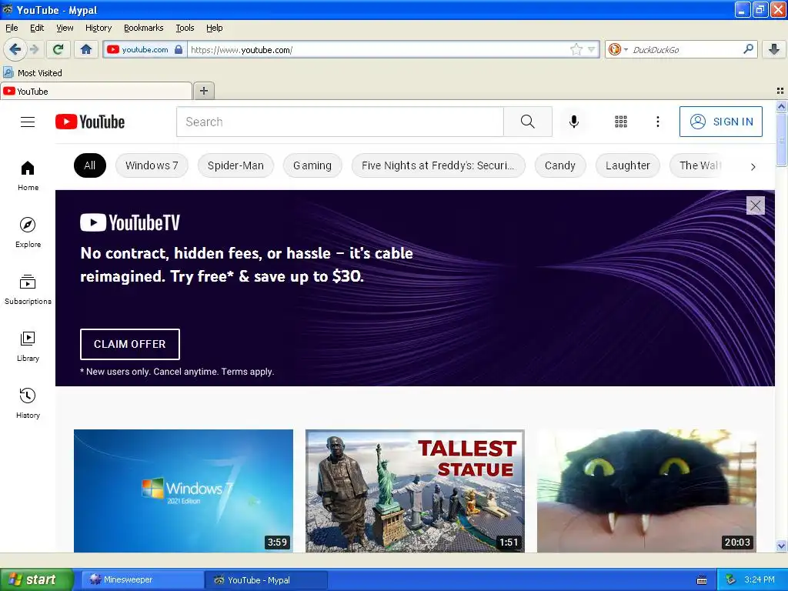
Task: Click the YouTube search magnifier button
Action: tap(528, 122)
